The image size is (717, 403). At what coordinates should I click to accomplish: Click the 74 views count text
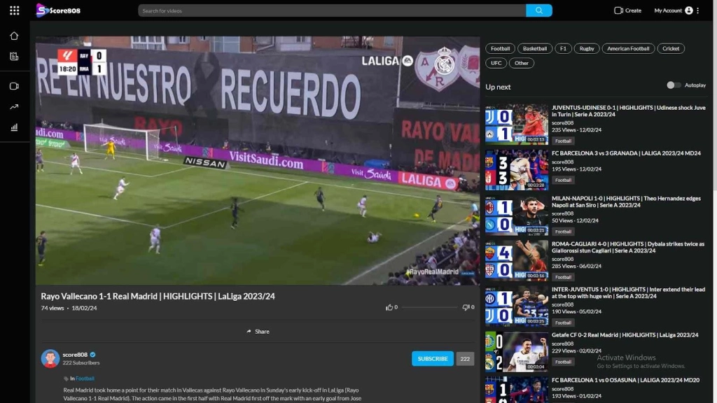[52, 308]
